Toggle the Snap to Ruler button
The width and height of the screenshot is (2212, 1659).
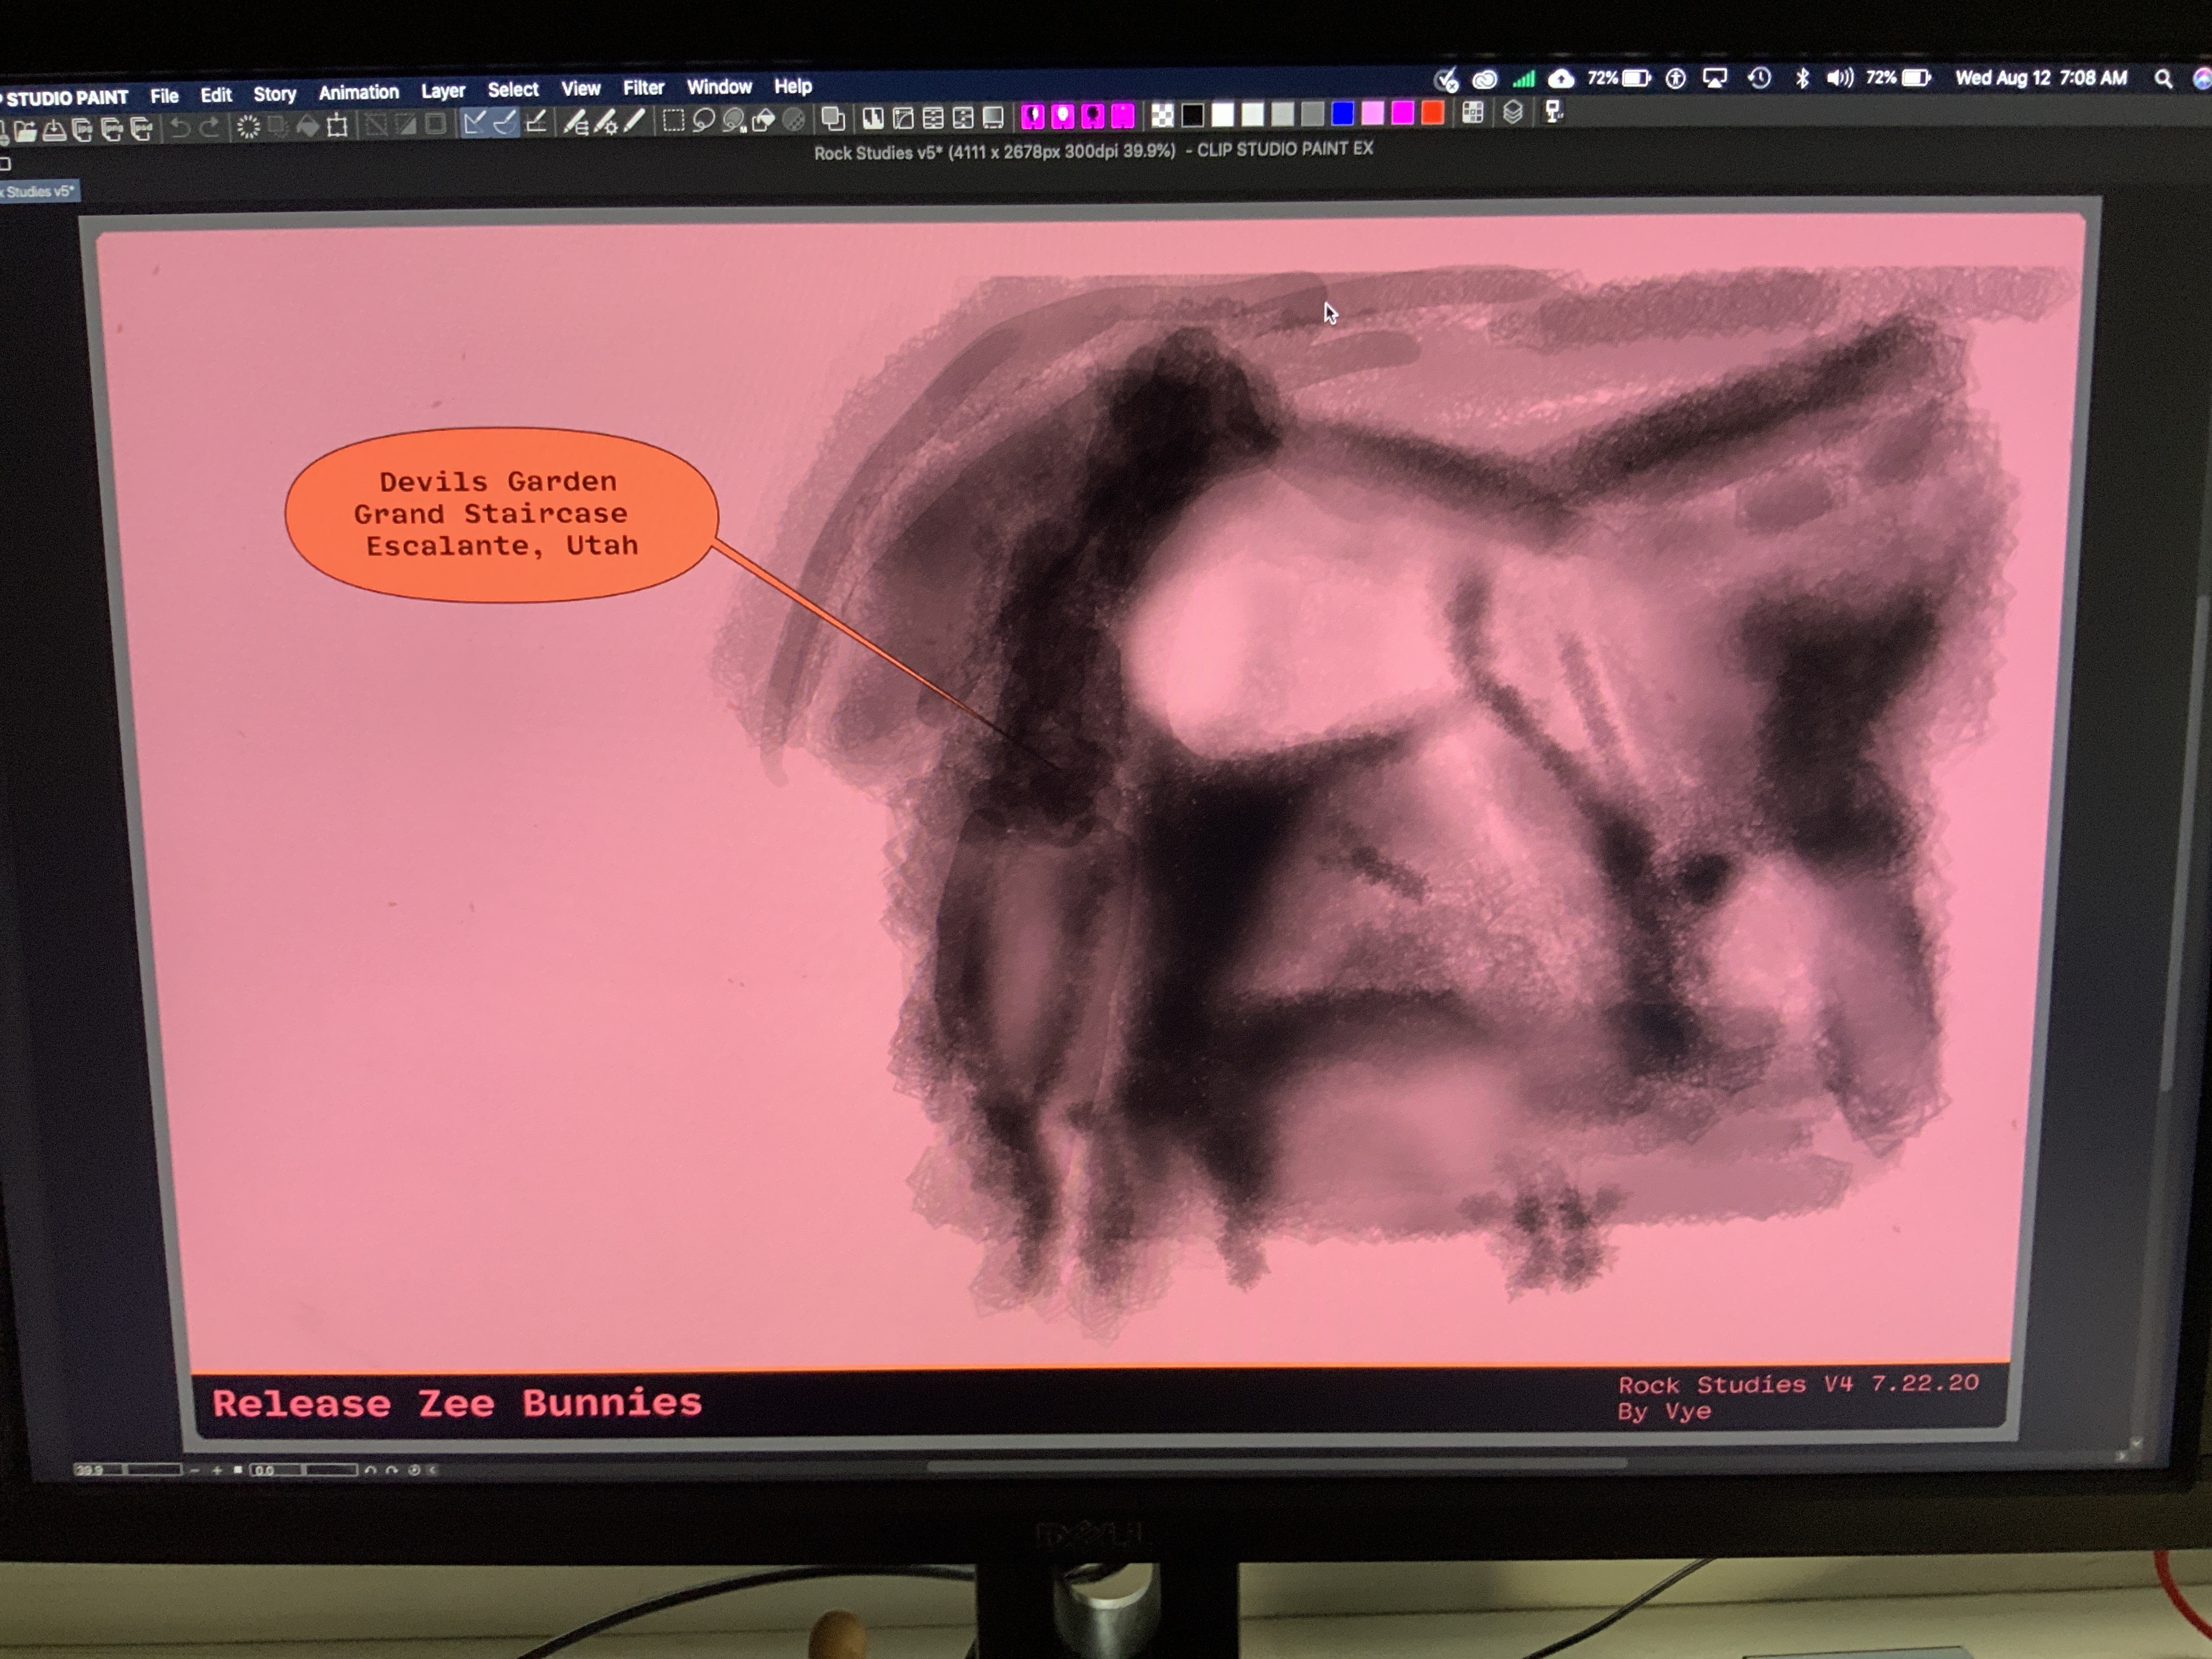coord(475,123)
